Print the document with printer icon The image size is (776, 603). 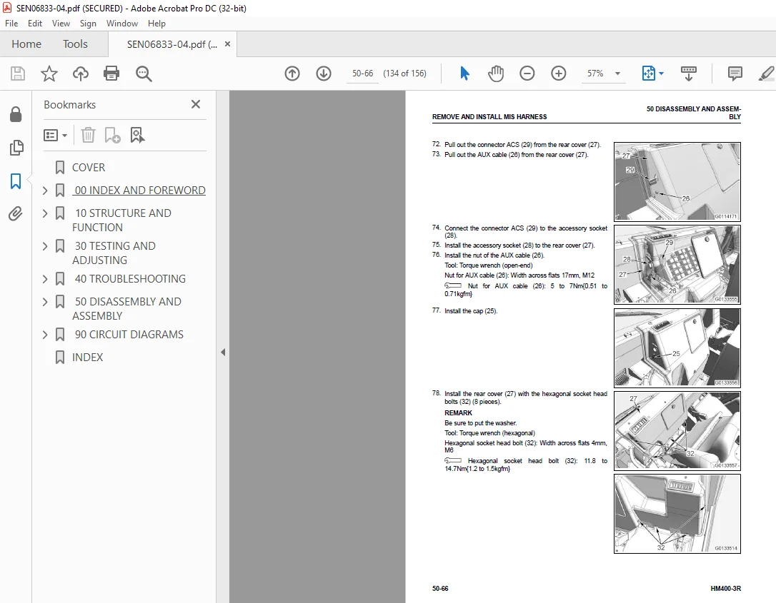[111, 74]
